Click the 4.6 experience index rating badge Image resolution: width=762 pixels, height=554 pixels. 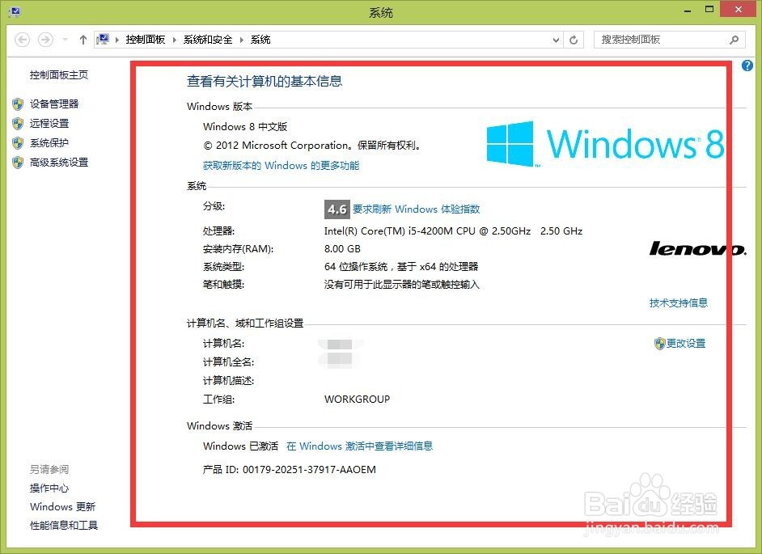[x=337, y=209]
